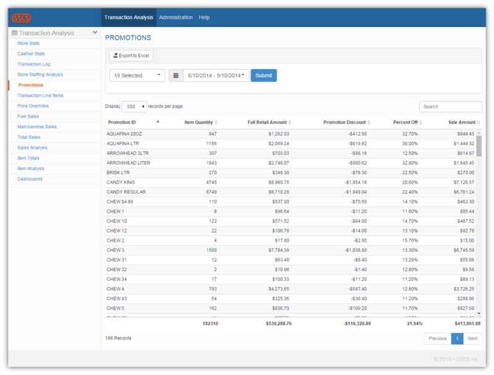
Task: Open the date range 8/10/2014 - 9/10/2014 dropdown
Action: [x=216, y=75]
